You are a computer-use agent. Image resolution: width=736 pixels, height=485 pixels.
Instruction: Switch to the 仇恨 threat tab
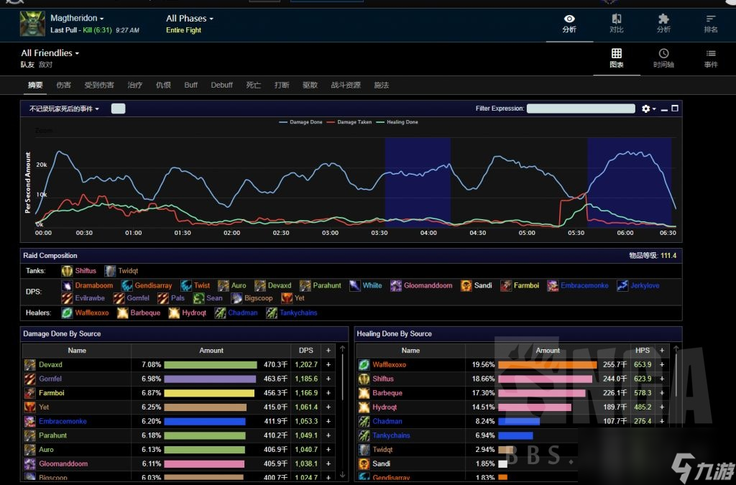(163, 85)
